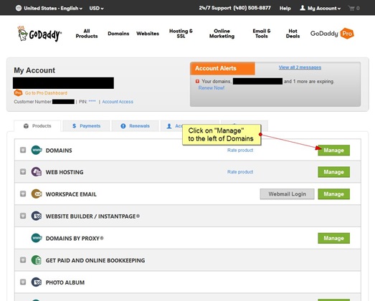Click the GoDaddy Pro badge
Image resolution: width=375 pixels, height=301 pixels.
pos(332,34)
